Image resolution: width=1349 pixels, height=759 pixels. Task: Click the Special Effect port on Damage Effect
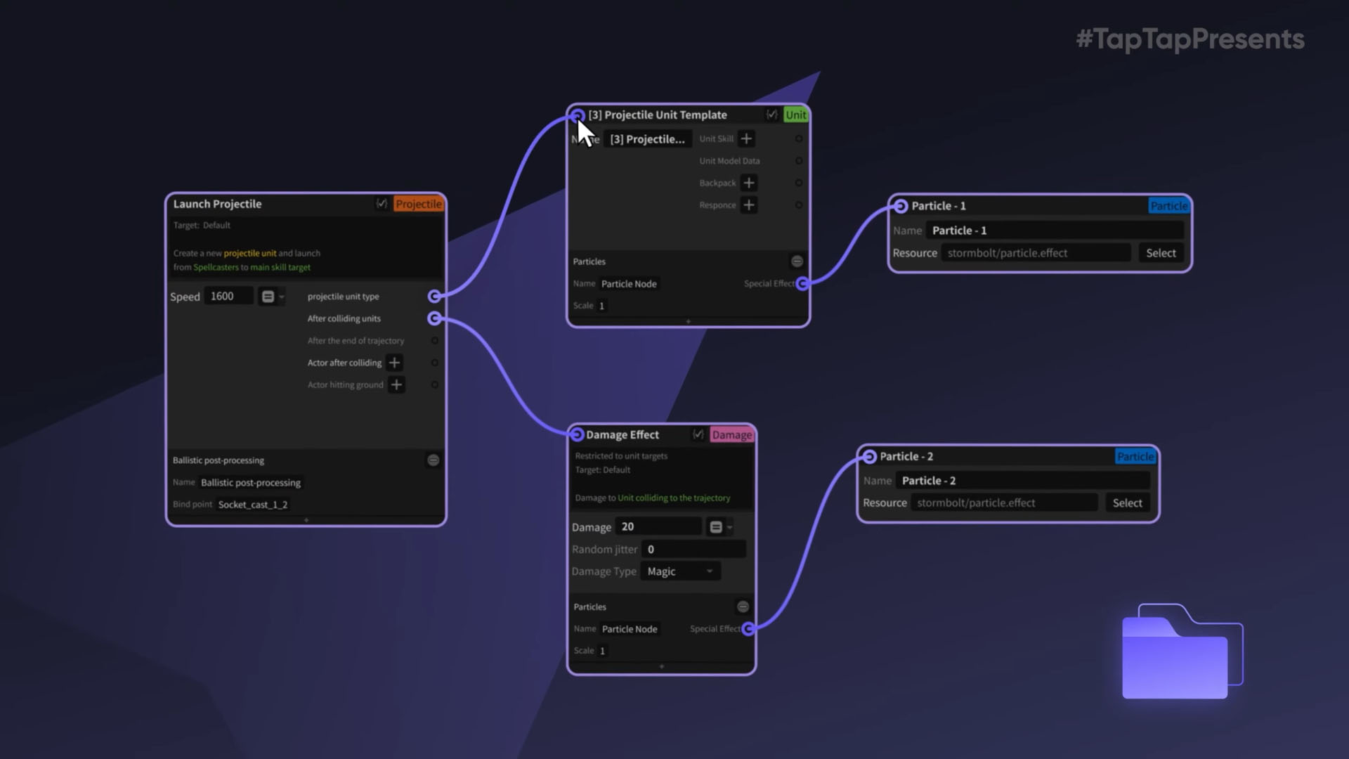click(749, 629)
